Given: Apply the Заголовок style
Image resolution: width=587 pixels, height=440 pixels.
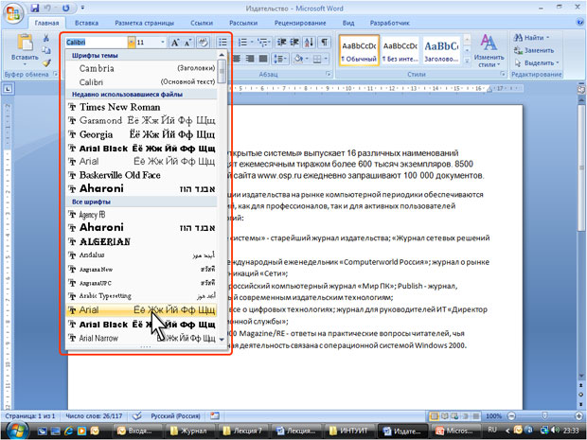Looking at the screenshot, I should click(441, 50).
